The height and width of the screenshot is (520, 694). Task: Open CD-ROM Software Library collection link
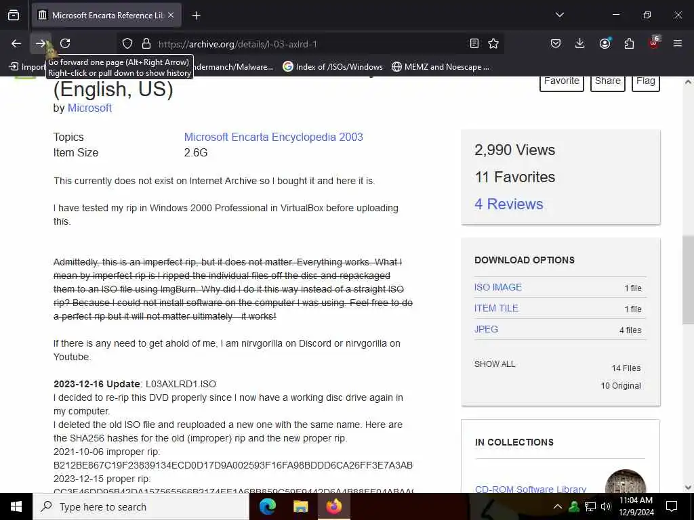point(530,489)
